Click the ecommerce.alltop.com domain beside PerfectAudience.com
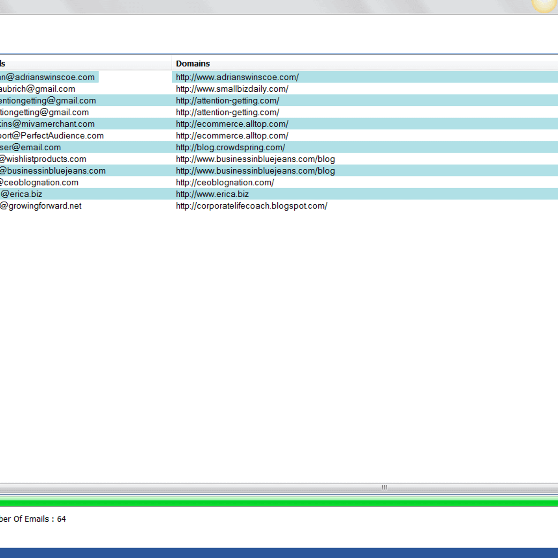 coord(232,136)
